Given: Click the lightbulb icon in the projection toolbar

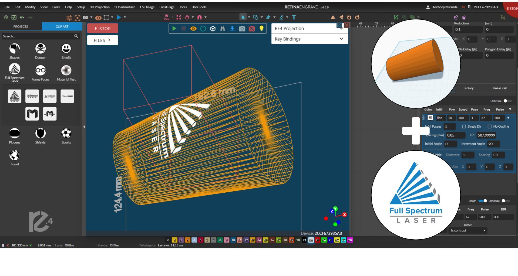Looking at the screenshot, I should coord(261,28).
